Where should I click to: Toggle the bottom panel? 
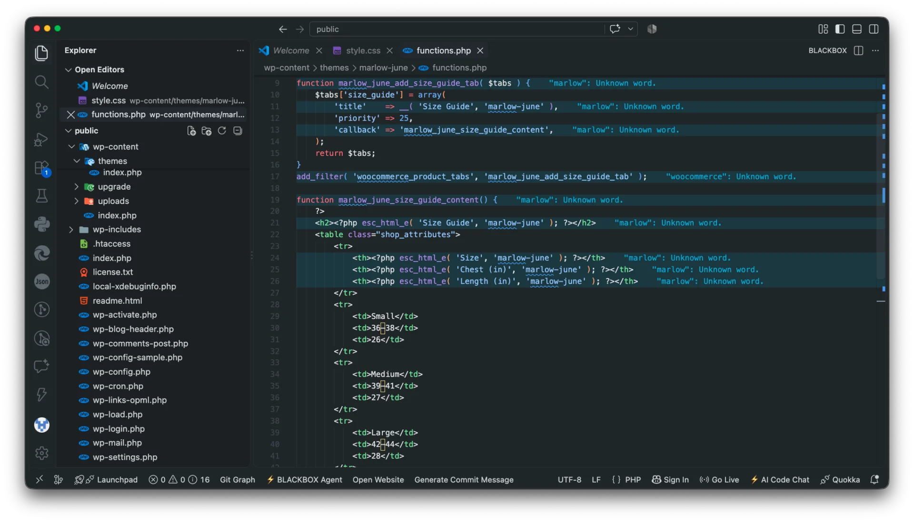pyautogui.click(x=857, y=29)
